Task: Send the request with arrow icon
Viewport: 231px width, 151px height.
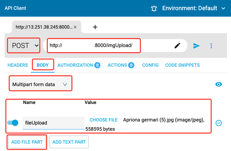Action: 197,46
